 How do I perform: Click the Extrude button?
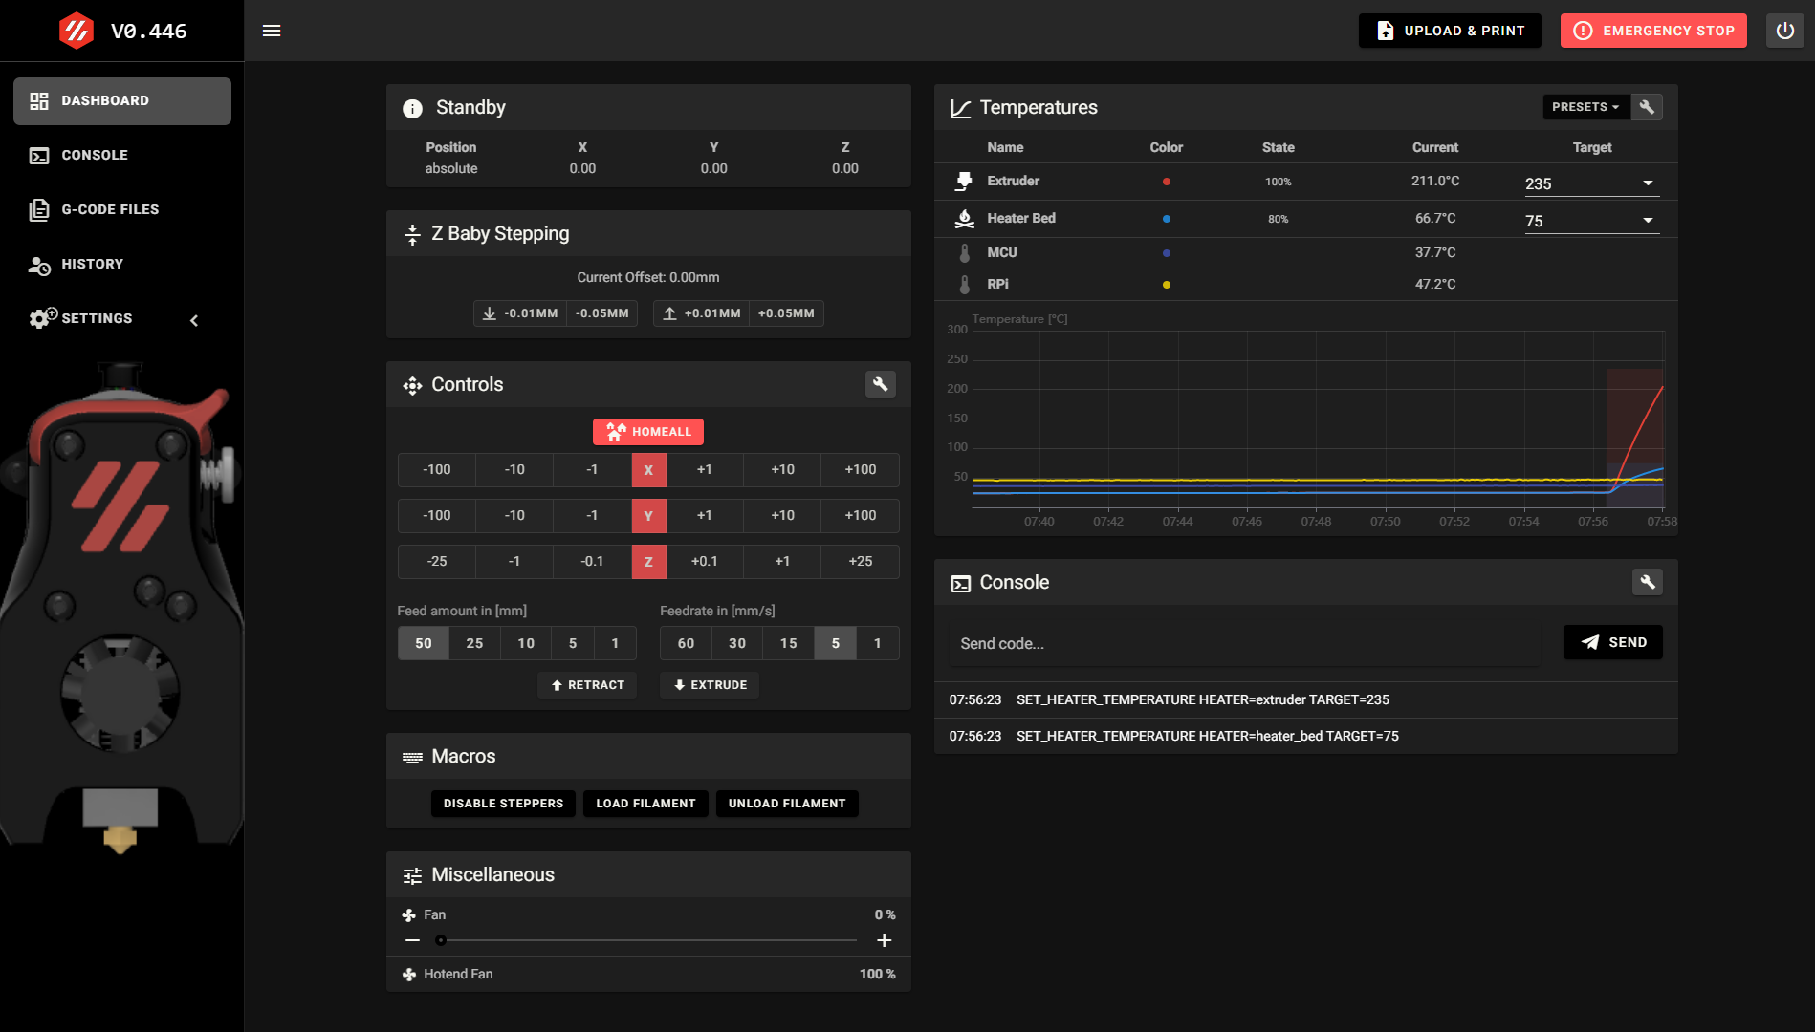(710, 685)
